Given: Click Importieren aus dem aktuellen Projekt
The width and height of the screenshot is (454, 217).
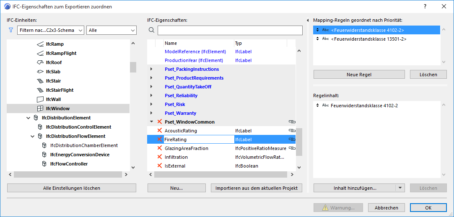Looking at the screenshot, I should pyautogui.click(x=257, y=188).
